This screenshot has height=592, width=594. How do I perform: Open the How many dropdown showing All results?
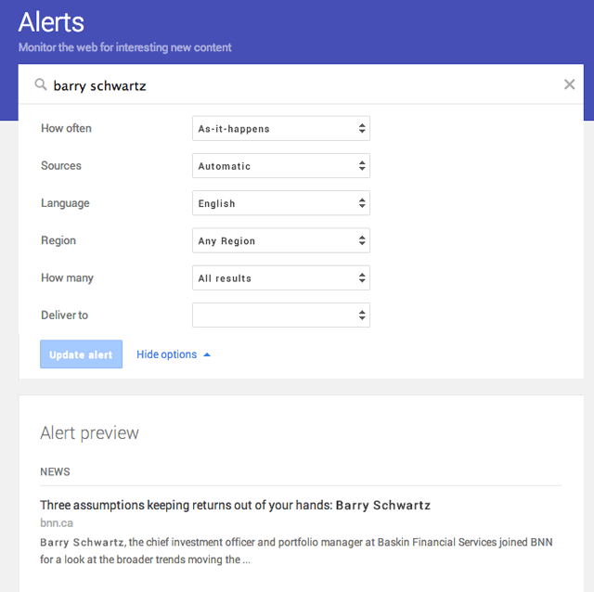280,277
